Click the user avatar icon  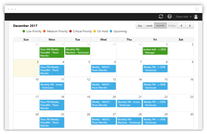pyautogui.click(x=196, y=17)
